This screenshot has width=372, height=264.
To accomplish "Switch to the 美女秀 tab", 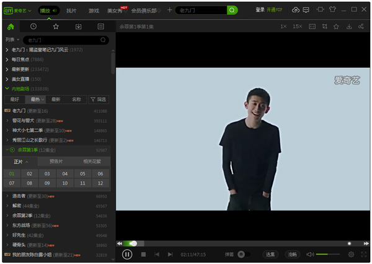I will [x=115, y=11].
